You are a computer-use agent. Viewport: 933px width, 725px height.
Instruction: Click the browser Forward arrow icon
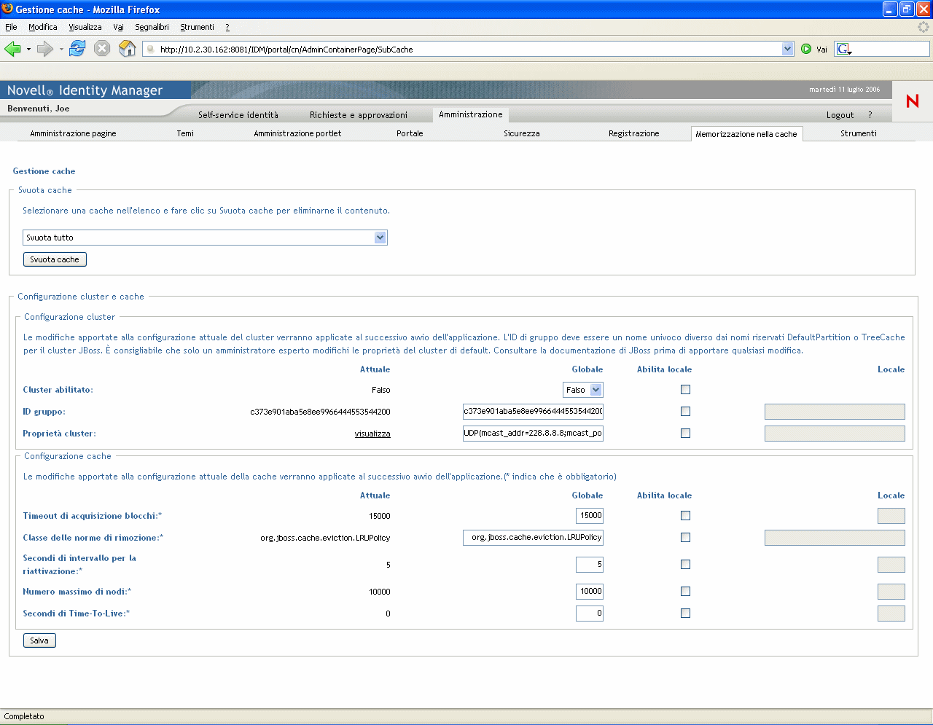pyautogui.click(x=45, y=49)
